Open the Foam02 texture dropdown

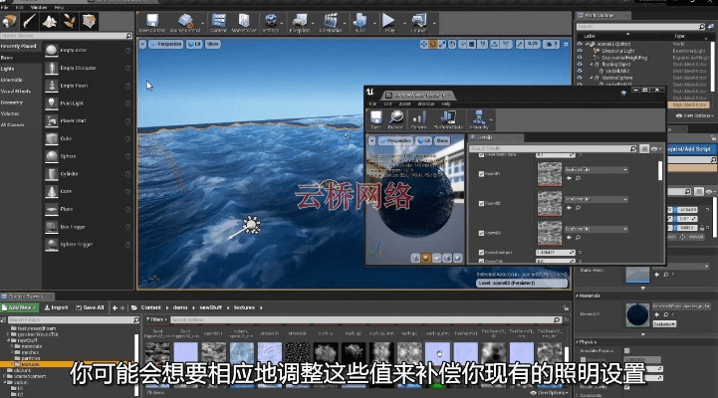pyautogui.click(x=596, y=199)
